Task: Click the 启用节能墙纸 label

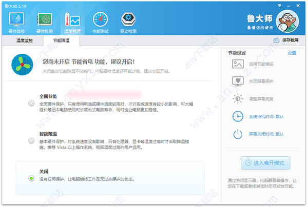Action: tap(261, 64)
